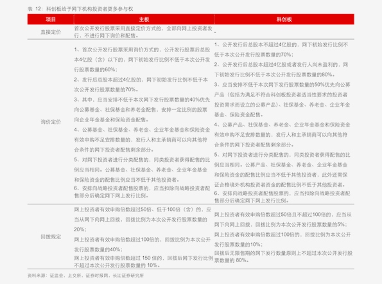Click 科创板 回拨后无限售期 80% sentence
Viewport: 382px width, 284px height.
tap(283, 256)
